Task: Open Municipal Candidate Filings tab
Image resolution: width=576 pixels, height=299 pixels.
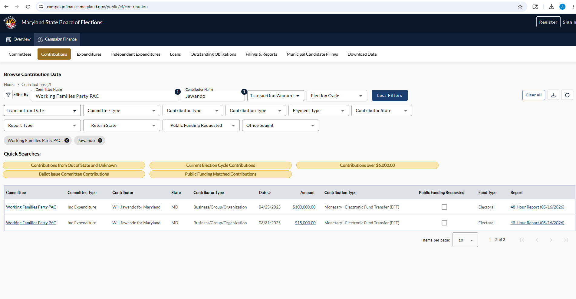Action: [x=312, y=54]
